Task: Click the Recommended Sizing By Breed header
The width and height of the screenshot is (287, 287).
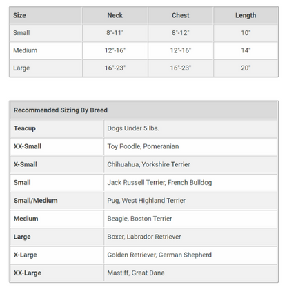Action: [x=61, y=110]
